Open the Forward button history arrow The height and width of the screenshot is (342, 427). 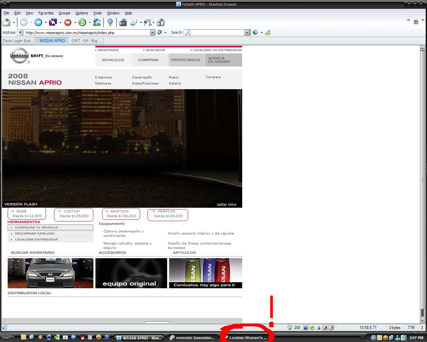(46, 23)
